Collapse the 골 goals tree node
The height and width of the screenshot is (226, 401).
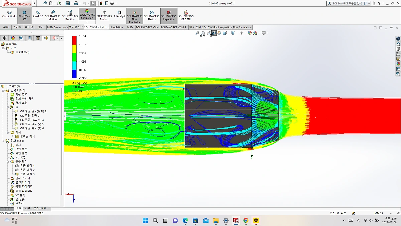coord(7,107)
